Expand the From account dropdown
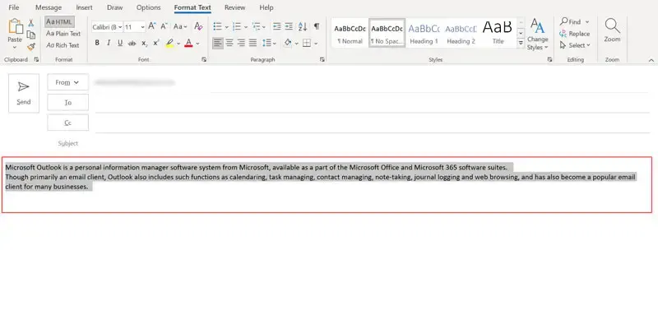 pyautogui.click(x=67, y=82)
